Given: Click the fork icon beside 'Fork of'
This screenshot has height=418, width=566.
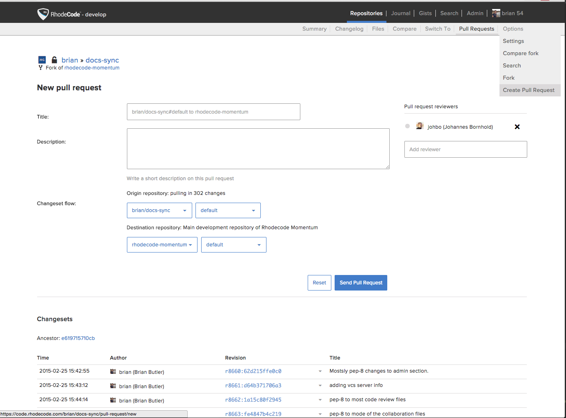Looking at the screenshot, I should pyautogui.click(x=40, y=68).
